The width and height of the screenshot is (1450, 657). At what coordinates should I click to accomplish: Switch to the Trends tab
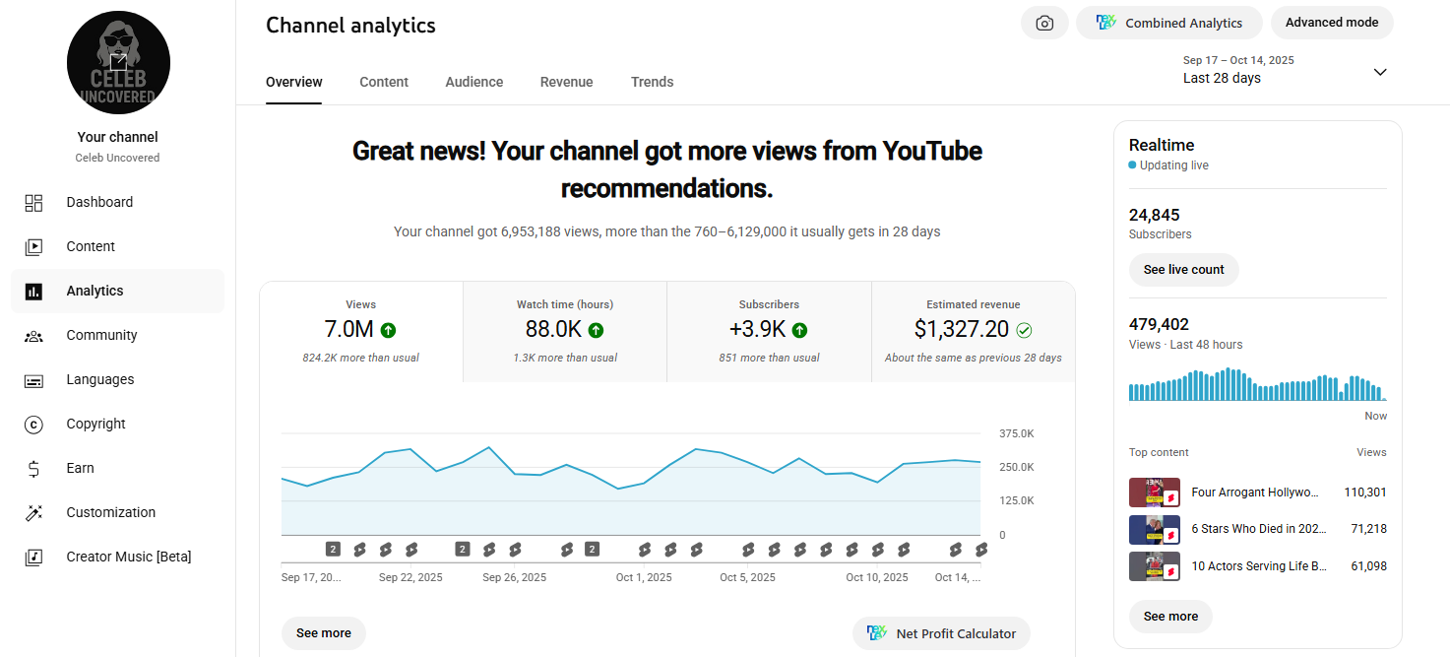(x=653, y=82)
